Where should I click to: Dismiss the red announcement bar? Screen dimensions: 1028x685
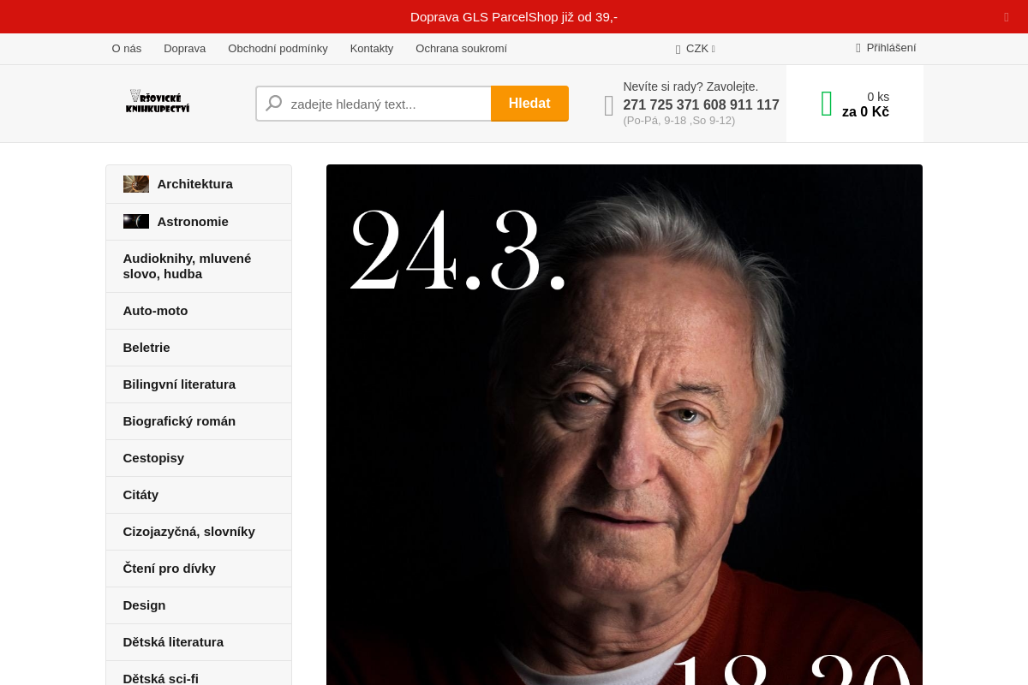coord(1006,16)
